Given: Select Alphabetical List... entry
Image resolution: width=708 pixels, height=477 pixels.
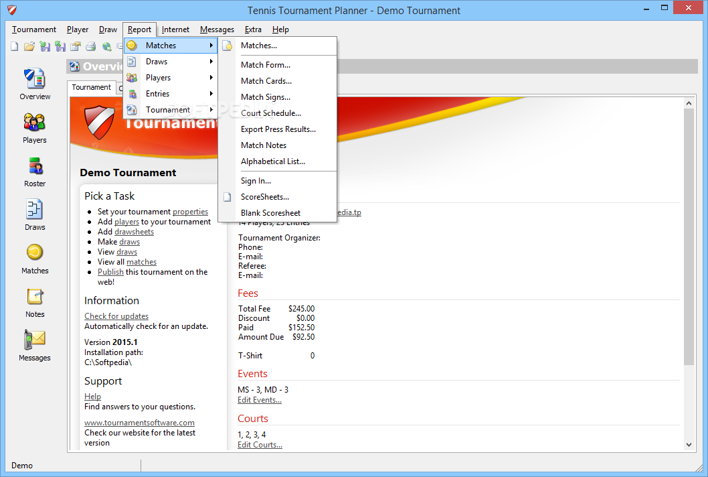Looking at the screenshot, I should (x=278, y=161).
